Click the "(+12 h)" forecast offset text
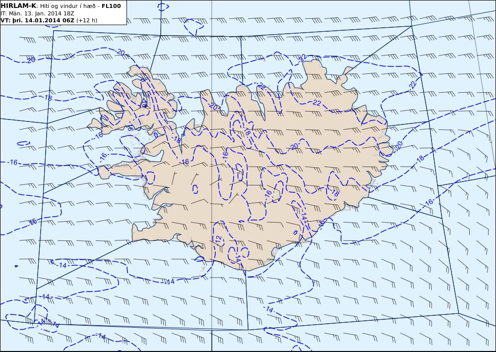 [87, 20]
